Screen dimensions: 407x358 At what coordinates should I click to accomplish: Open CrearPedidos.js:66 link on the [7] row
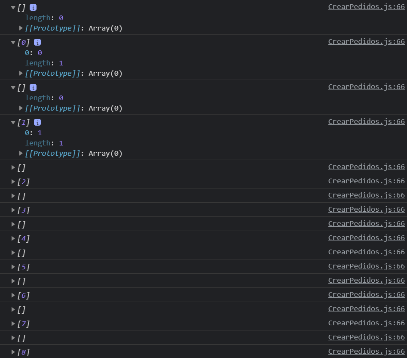pos(366,323)
